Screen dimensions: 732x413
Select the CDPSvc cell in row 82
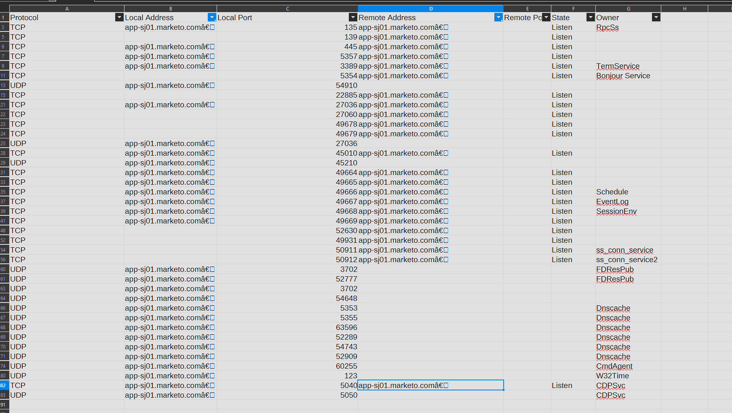pyautogui.click(x=628, y=386)
